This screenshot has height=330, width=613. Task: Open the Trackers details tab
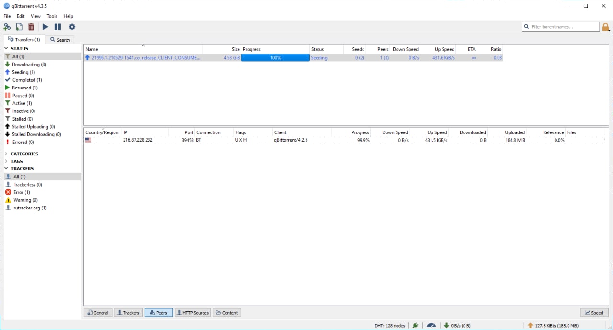coord(128,313)
